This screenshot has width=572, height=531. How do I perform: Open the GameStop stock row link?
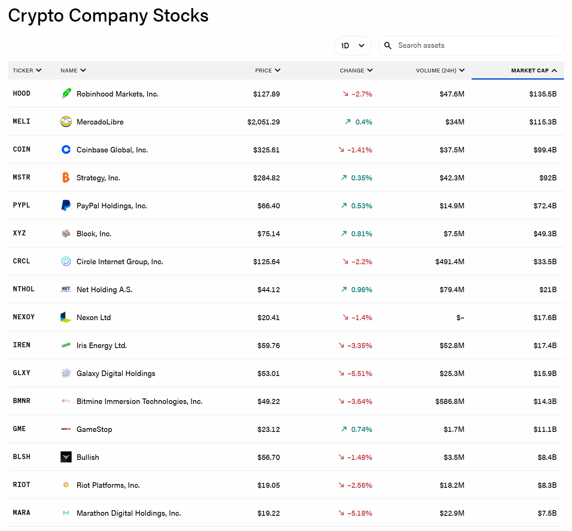(x=94, y=429)
